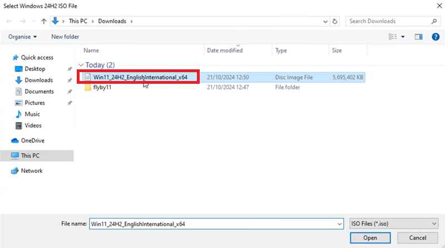Click the 5,695,402 KB size cell
The width and height of the screenshot is (445, 248).
tap(348, 77)
